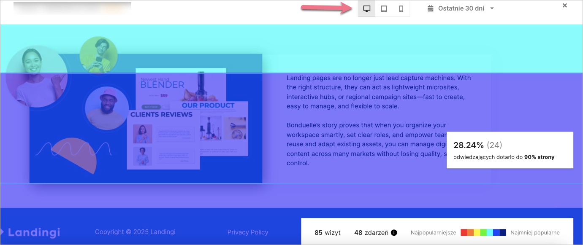Click the red swatch in popularity legend
This screenshot has height=245, width=583.
[x=464, y=232]
